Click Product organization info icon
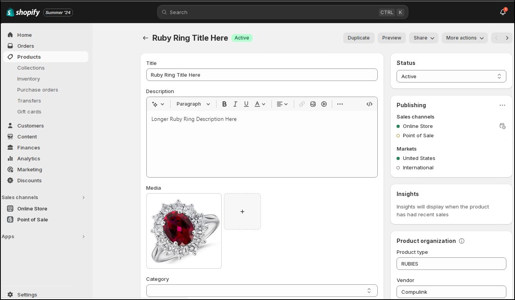The image size is (515, 300). click(462, 241)
